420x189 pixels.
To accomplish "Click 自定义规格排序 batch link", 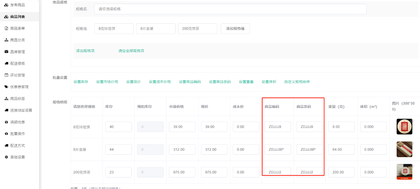I will coord(297,82).
